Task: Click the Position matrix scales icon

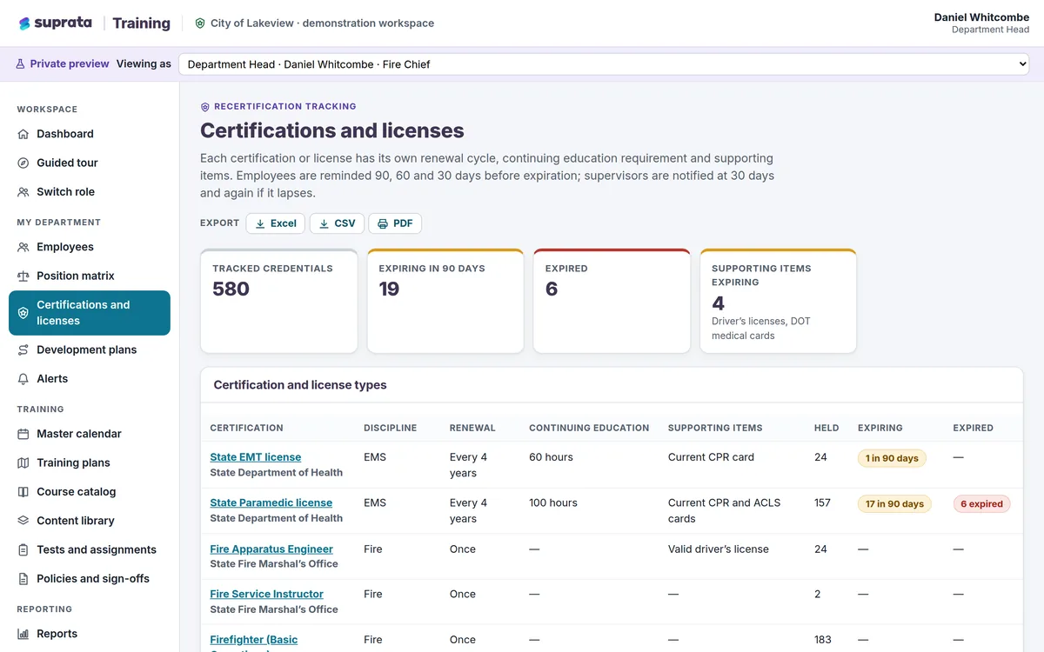Action: click(x=23, y=276)
